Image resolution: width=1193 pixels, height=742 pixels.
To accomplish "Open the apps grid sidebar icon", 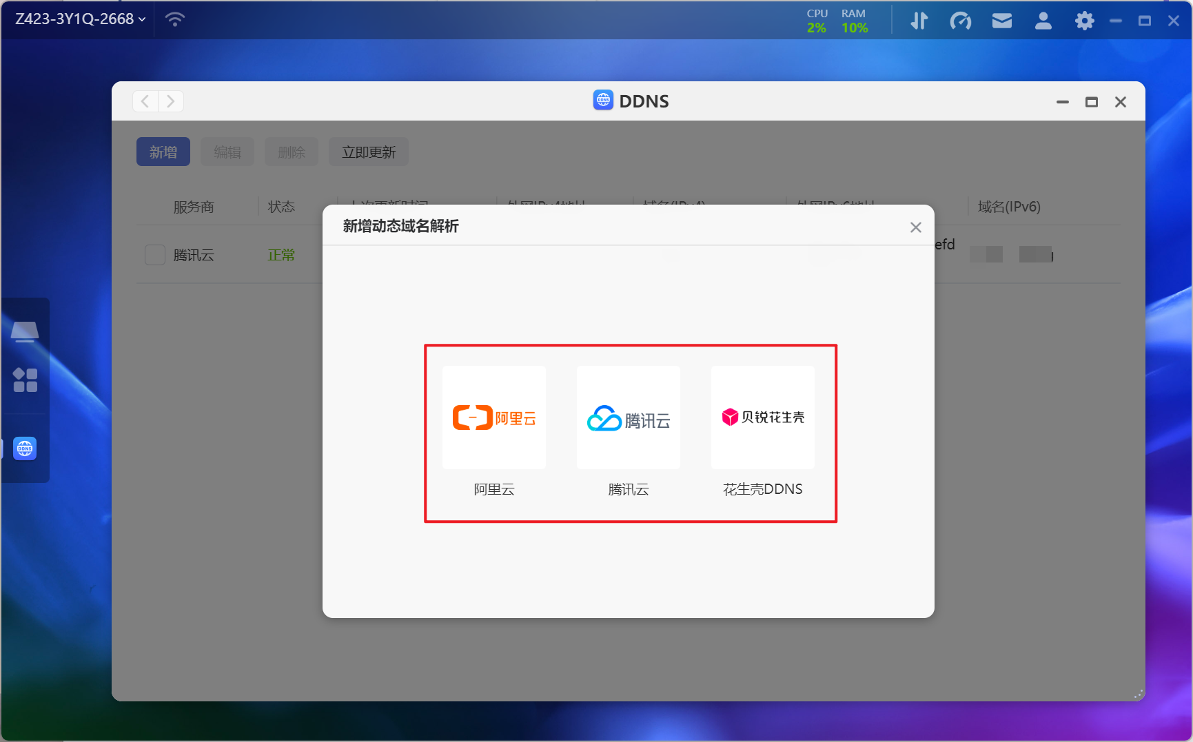I will [x=25, y=380].
